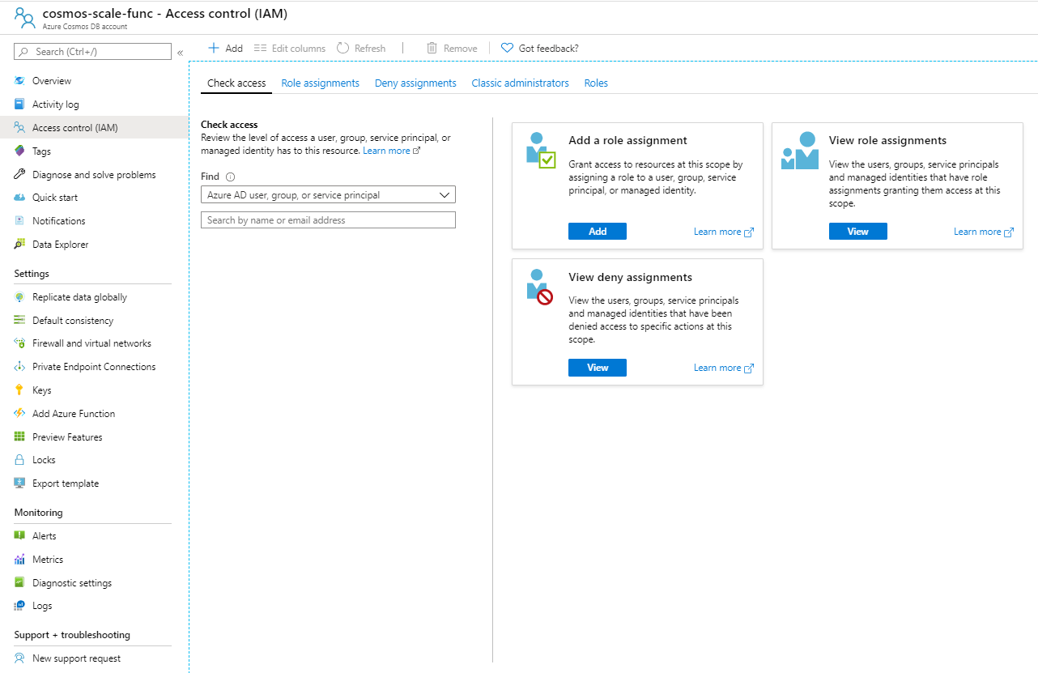This screenshot has width=1038, height=673.
Task: Click the Replicate data globally globe icon
Action: point(19,297)
